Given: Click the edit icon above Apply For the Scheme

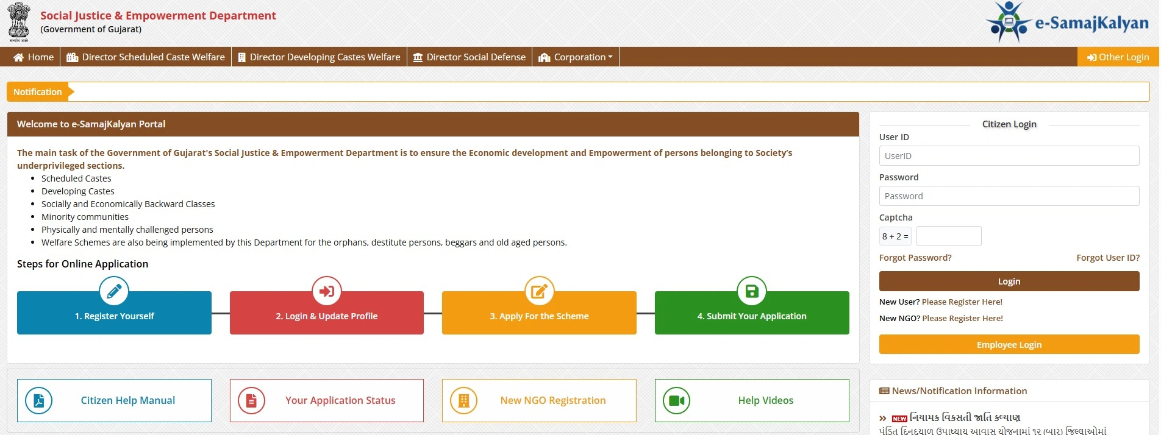Looking at the screenshot, I should click(540, 291).
